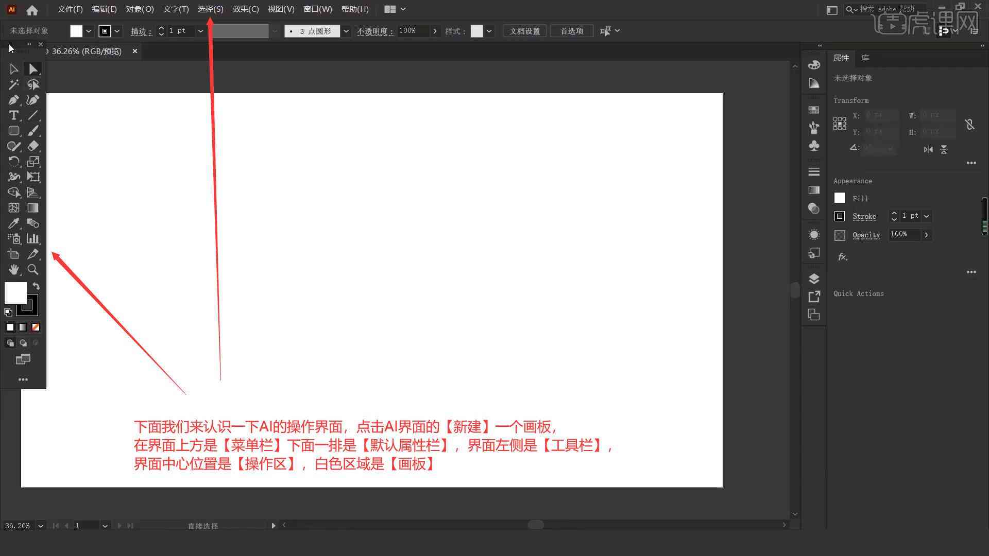The width and height of the screenshot is (989, 556).
Task: Open the 效果 menu
Action: (245, 9)
